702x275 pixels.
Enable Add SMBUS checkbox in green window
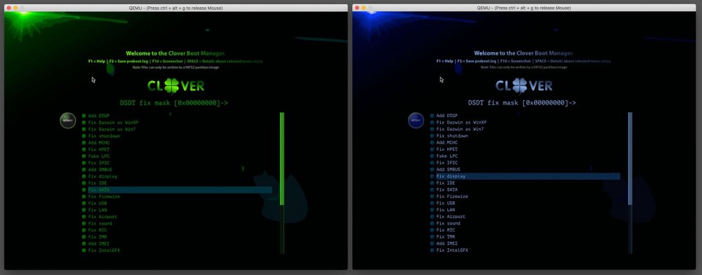coord(84,170)
